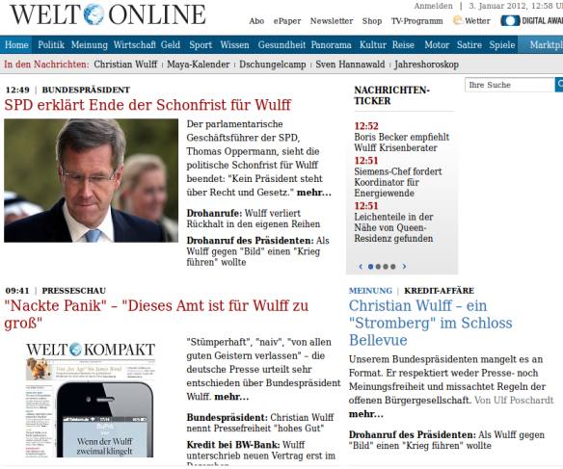Click the blue MEINUNG category label
This screenshot has width=563, height=469.
coord(370,291)
